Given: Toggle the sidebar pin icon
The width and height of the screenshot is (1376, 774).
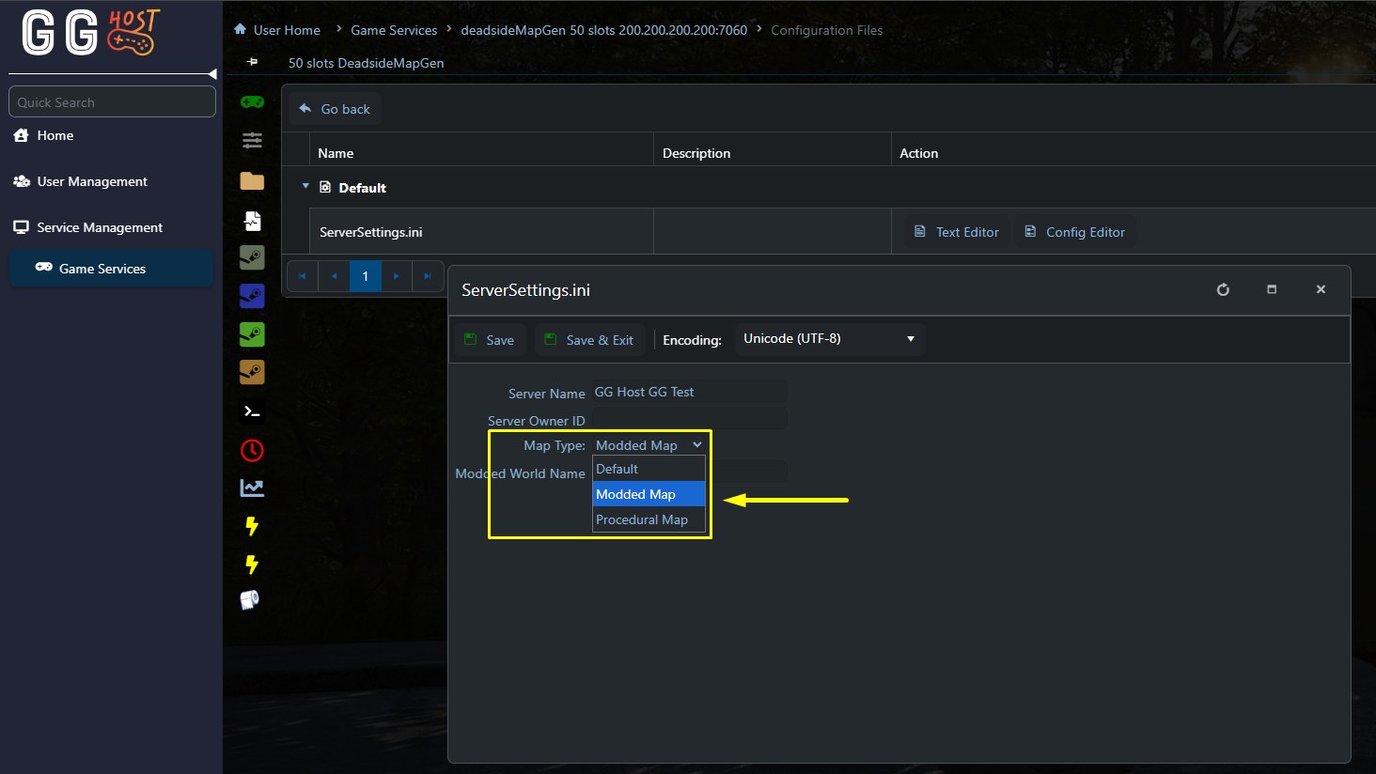Looking at the screenshot, I should pos(252,62).
